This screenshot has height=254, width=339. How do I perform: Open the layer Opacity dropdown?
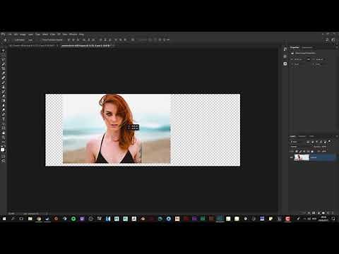(324, 147)
